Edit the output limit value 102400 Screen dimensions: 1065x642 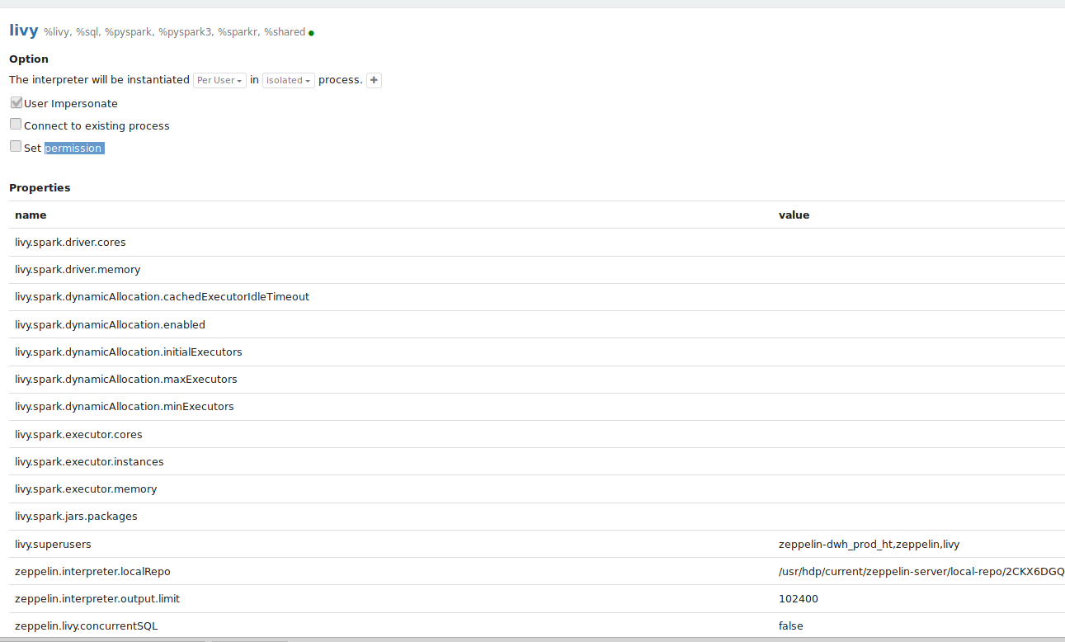[x=798, y=598]
